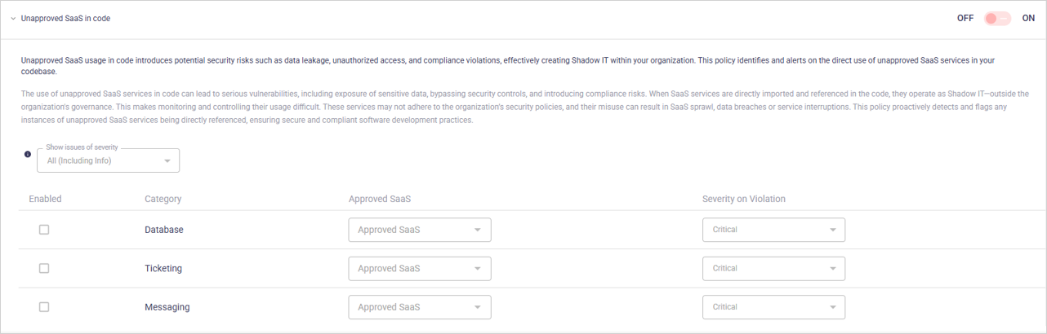Image resolution: width=1047 pixels, height=334 pixels.
Task: Click the Category column header
Action: click(x=163, y=199)
